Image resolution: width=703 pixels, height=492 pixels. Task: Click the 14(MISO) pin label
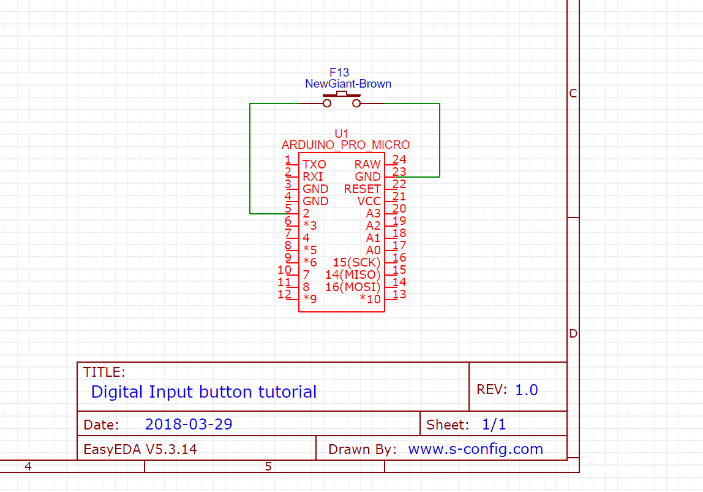pyautogui.click(x=353, y=274)
